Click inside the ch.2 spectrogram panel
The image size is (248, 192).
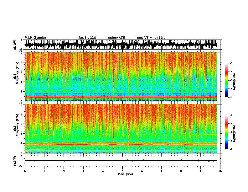[121, 129]
